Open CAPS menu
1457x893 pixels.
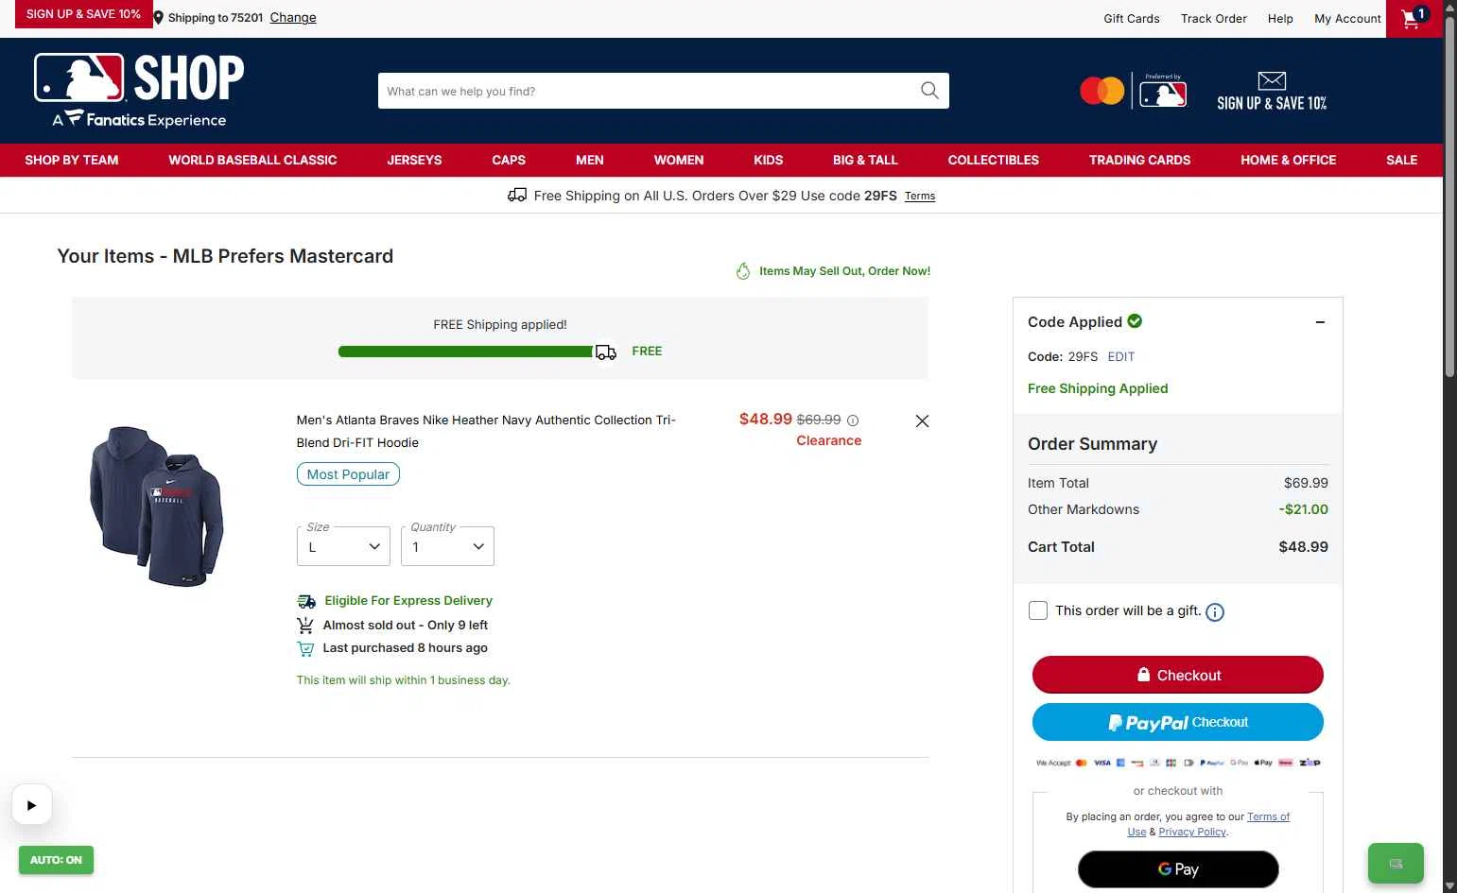click(x=509, y=161)
